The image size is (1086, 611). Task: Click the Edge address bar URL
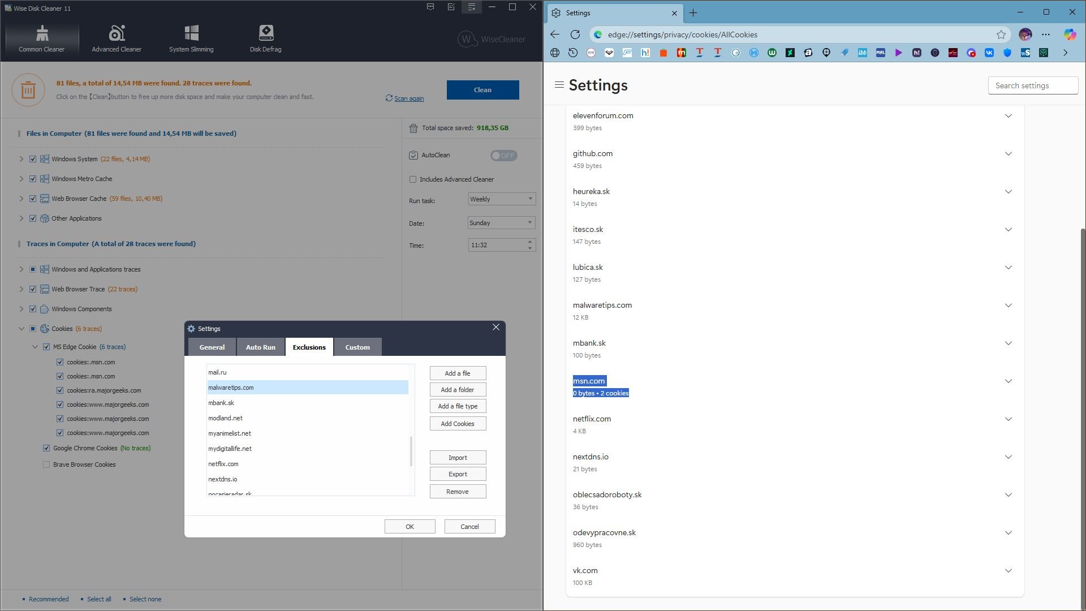(683, 35)
